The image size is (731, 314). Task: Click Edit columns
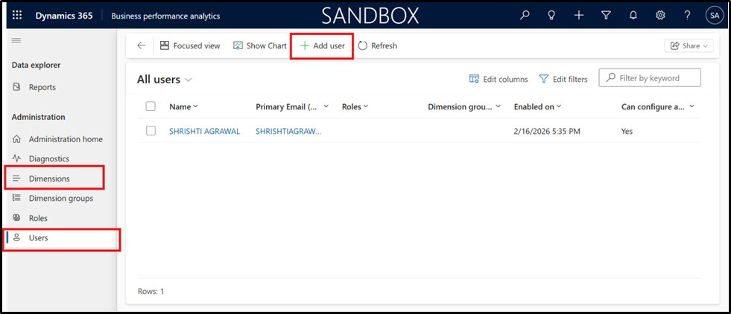tap(498, 79)
